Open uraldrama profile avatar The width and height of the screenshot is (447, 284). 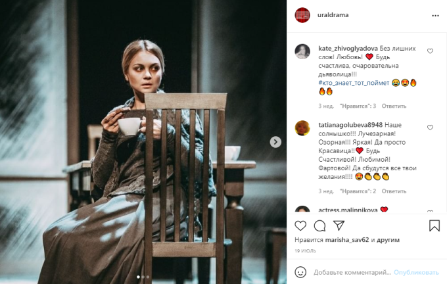302,14
